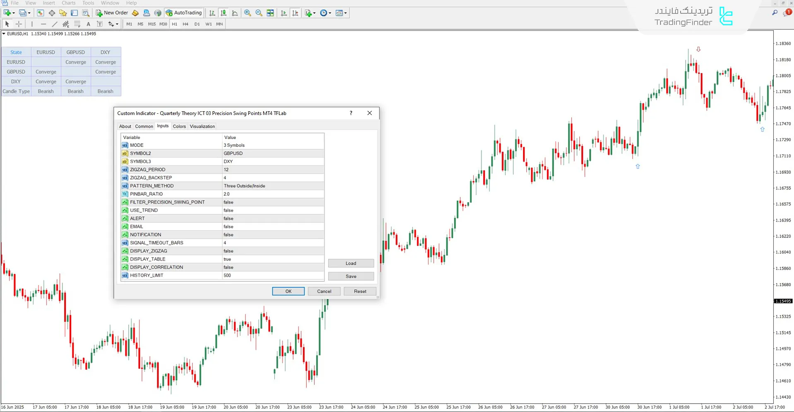Select the Trendline drawing tool
Viewport: 794px width, 412px height.
tap(54, 24)
